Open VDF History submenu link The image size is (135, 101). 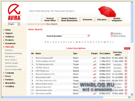pyautogui.click(x=10, y=57)
